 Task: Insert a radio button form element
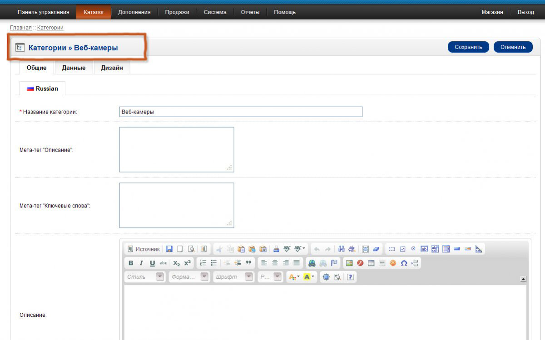(413, 249)
